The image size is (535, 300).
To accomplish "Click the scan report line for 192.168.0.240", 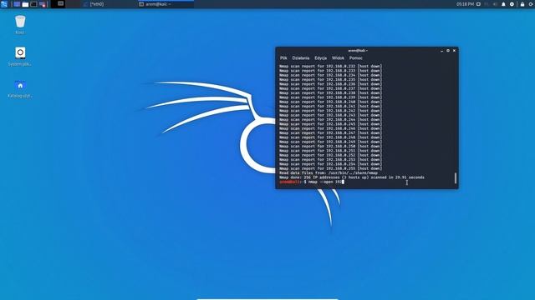I will click(330, 102).
